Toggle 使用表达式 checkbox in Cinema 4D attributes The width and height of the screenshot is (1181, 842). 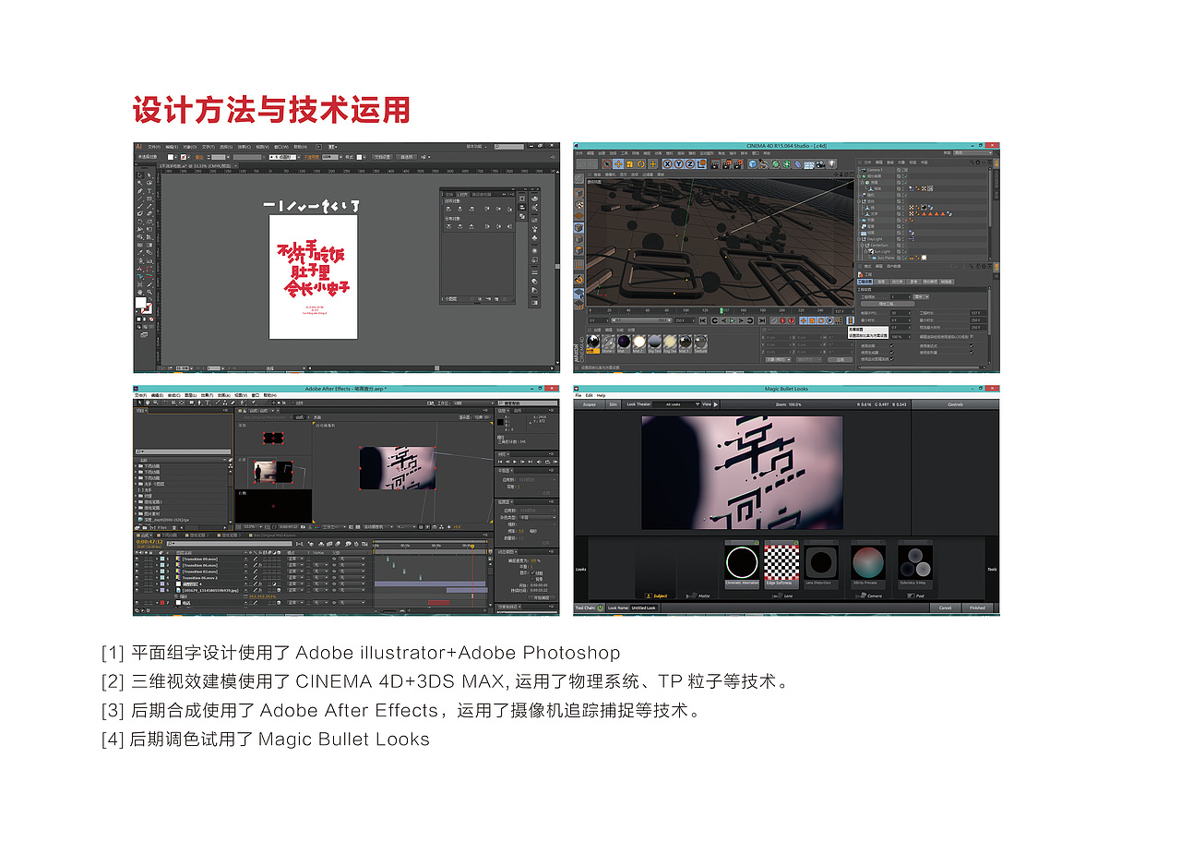972,345
